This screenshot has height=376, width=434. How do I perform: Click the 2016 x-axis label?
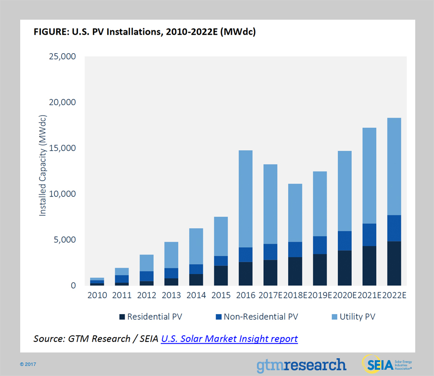point(246,295)
